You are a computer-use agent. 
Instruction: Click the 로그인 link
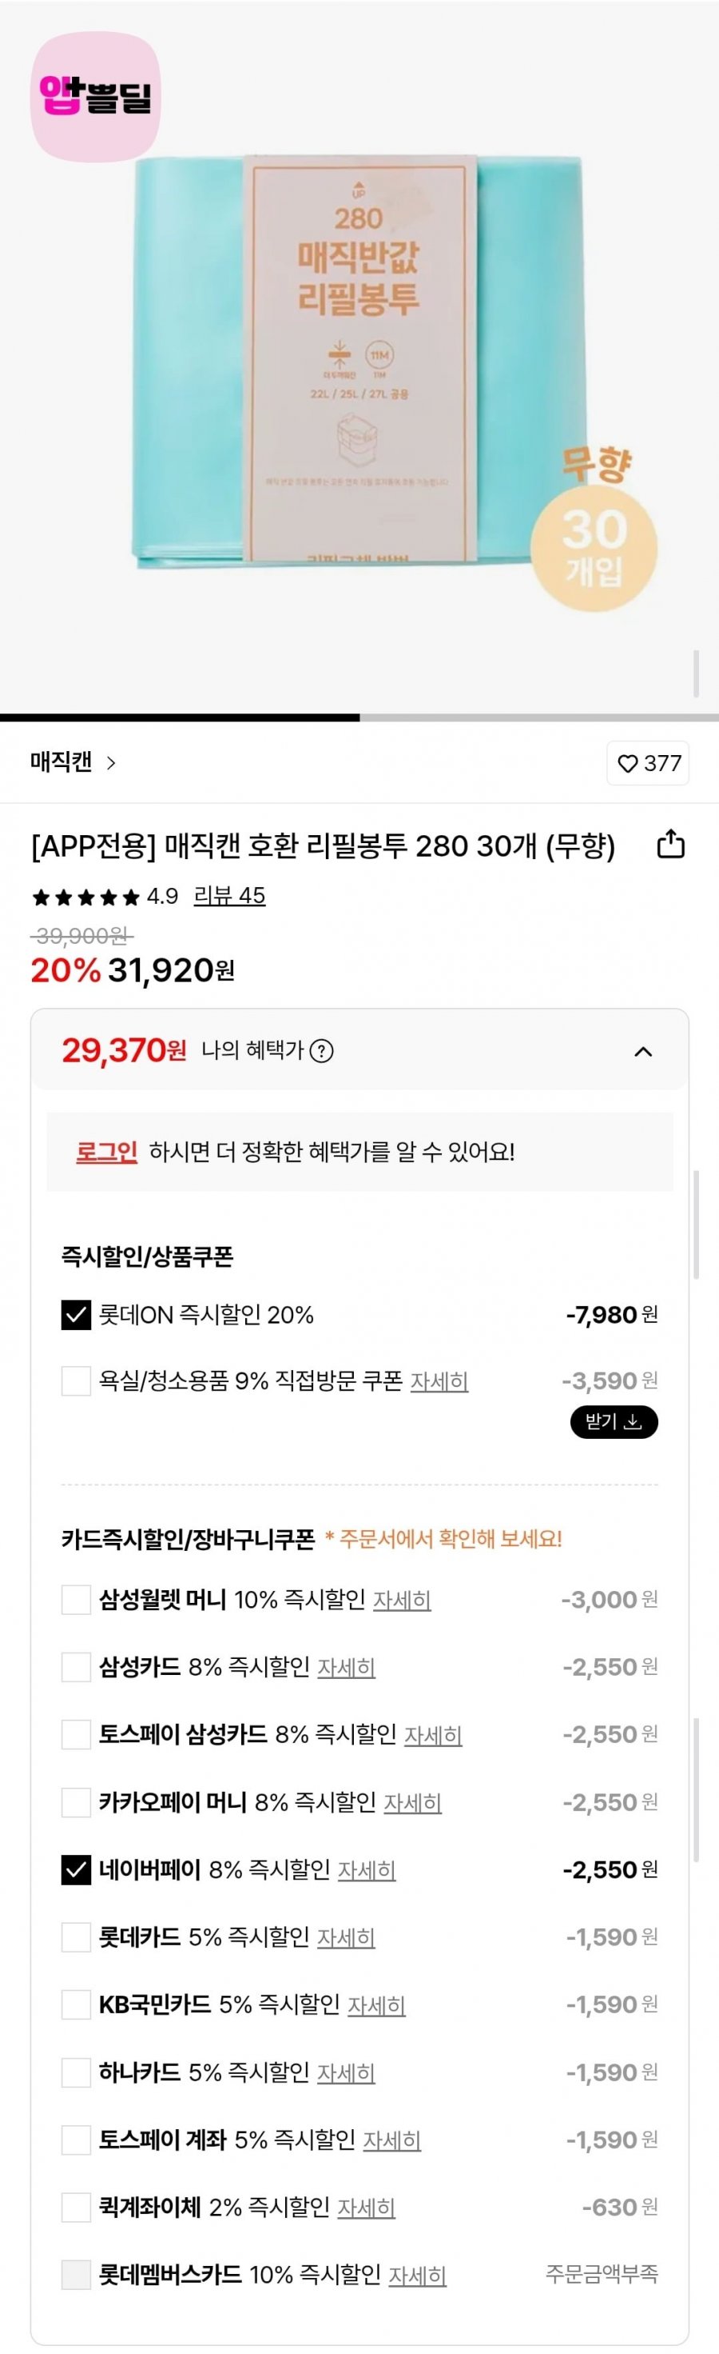[105, 1152]
